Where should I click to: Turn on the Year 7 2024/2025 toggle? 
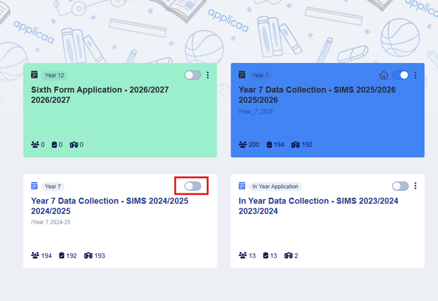193,186
